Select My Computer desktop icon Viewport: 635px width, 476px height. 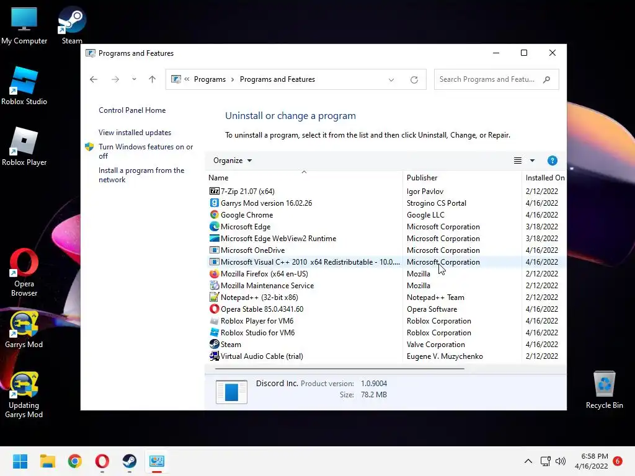coord(24,25)
